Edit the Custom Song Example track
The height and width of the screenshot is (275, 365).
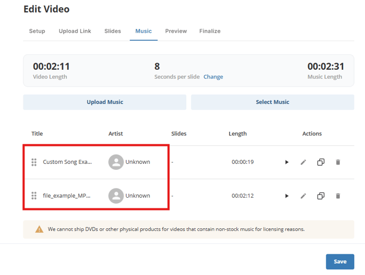click(x=303, y=162)
